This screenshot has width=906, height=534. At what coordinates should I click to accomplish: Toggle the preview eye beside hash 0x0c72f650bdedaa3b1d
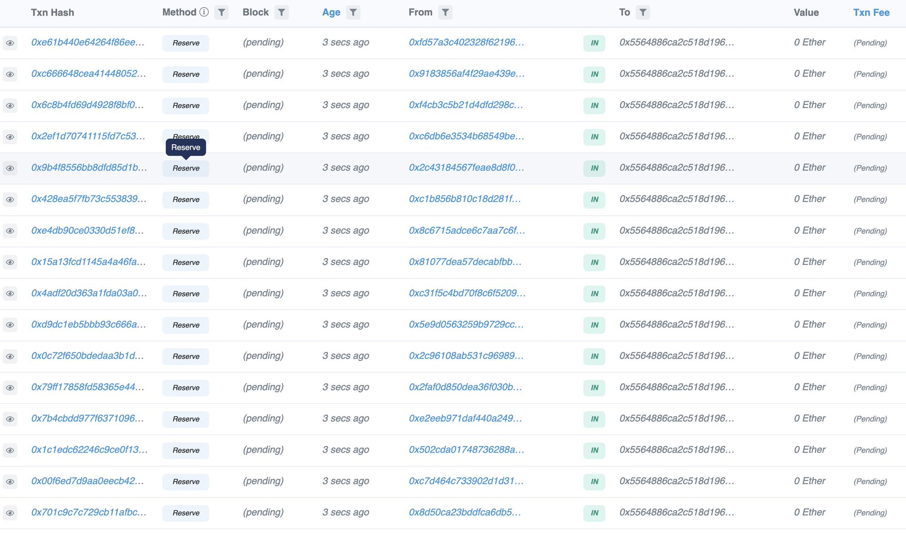click(10, 356)
